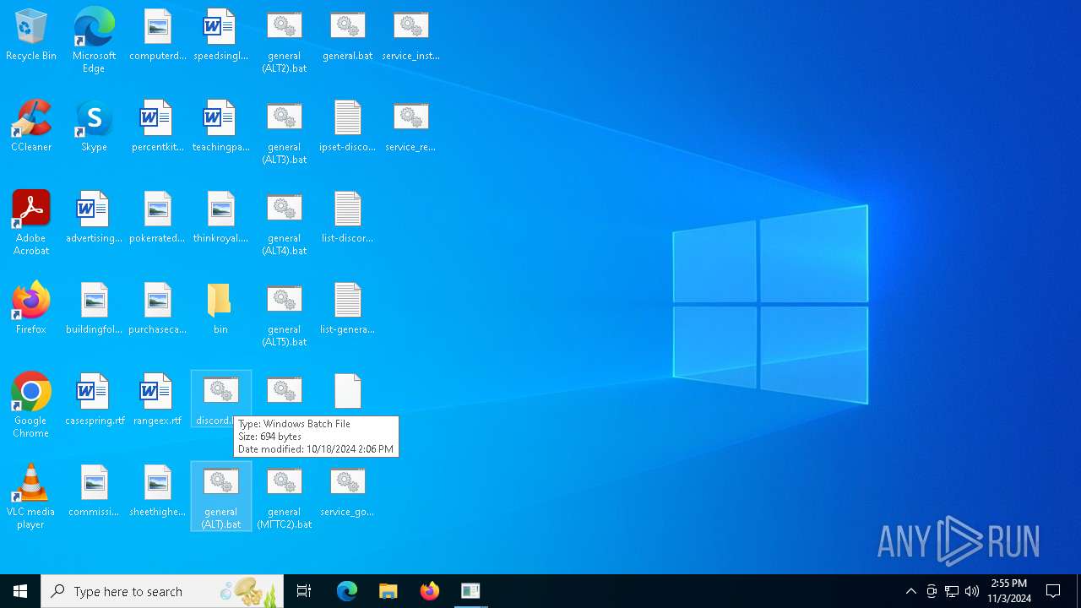Image resolution: width=1081 pixels, height=608 pixels.
Task: Select the commissi... image file
Action: click(x=94, y=491)
